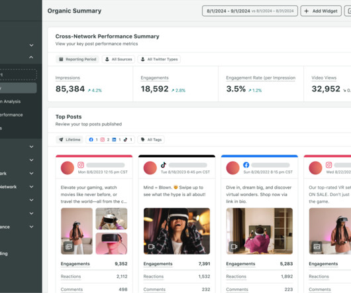351x293 pixels.
Task: Click the profile avatar on the 8/6/2023 post
Action: pyautogui.click(x=68, y=168)
